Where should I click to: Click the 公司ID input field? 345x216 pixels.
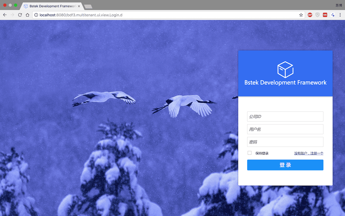click(x=285, y=116)
